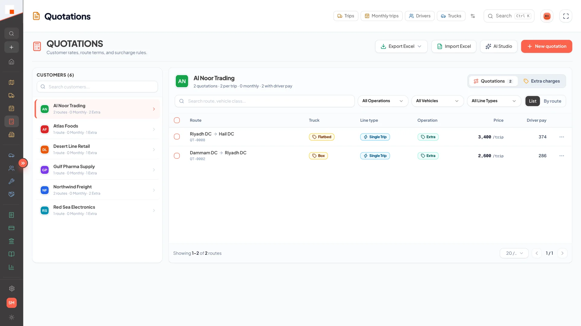
Task: Go to Trucks in the top navigation
Action: click(451, 16)
